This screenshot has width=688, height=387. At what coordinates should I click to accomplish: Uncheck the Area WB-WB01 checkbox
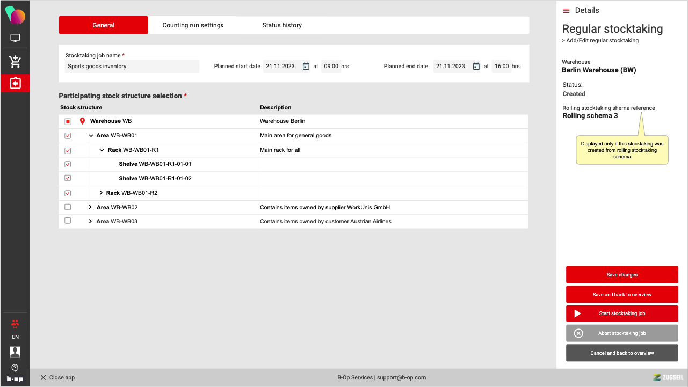(68, 136)
